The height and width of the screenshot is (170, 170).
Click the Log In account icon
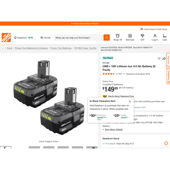[x=155, y=37]
